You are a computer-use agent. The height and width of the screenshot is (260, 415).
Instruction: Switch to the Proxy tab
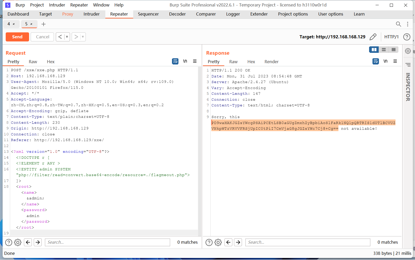(68, 14)
